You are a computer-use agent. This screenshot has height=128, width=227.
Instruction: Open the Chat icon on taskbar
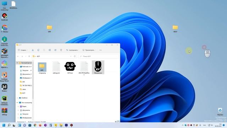[24, 125]
